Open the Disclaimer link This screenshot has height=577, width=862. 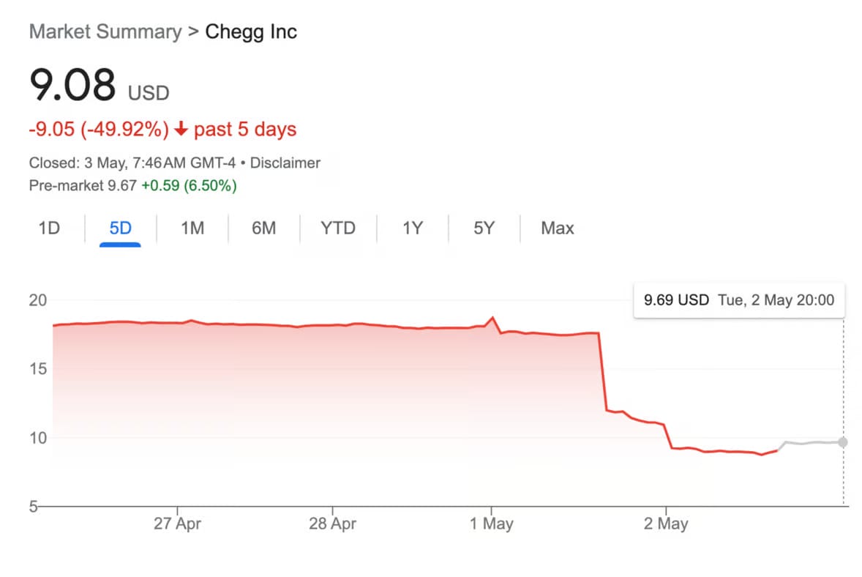point(285,163)
